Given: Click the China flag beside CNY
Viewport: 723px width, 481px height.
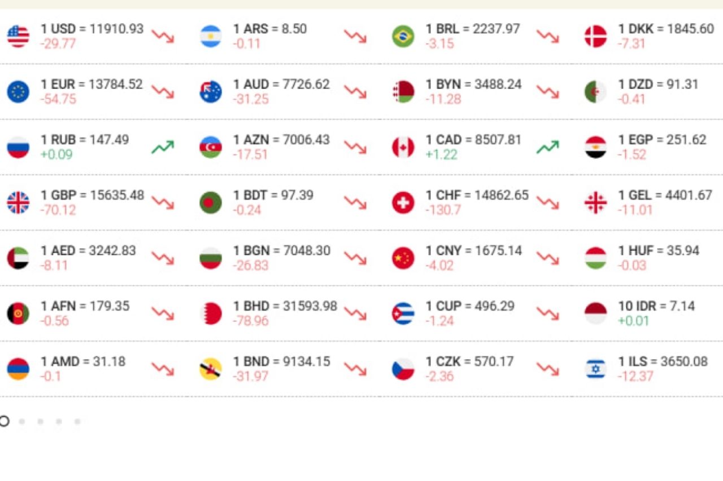Looking at the screenshot, I should point(403,258).
